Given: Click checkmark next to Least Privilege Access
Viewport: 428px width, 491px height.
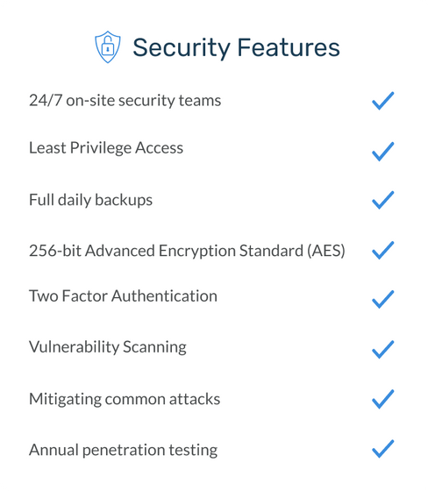Looking at the screenshot, I should pos(383,152).
